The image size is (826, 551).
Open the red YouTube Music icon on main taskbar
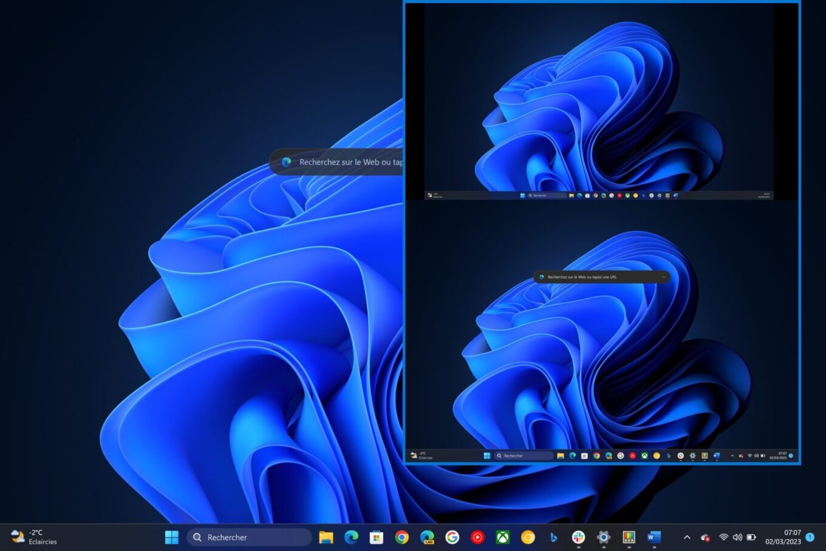477,537
